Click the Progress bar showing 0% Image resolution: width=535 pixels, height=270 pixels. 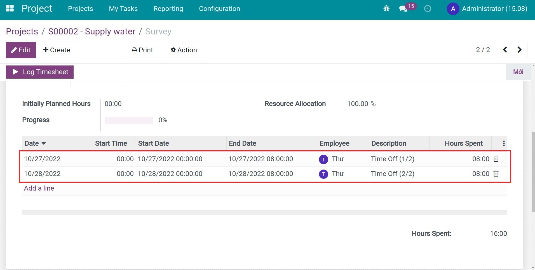coord(129,120)
